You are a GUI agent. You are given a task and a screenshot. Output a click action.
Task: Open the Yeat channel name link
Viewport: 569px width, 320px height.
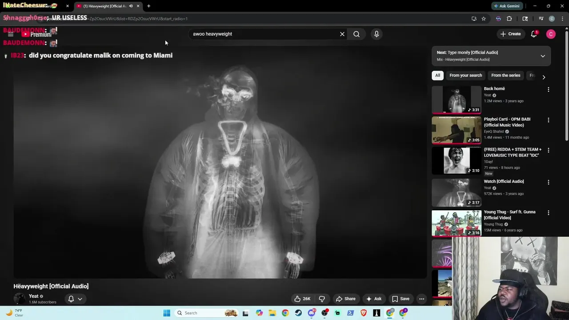34,296
